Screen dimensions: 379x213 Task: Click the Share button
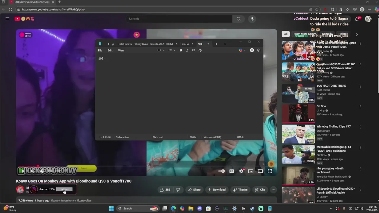tap(194, 190)
